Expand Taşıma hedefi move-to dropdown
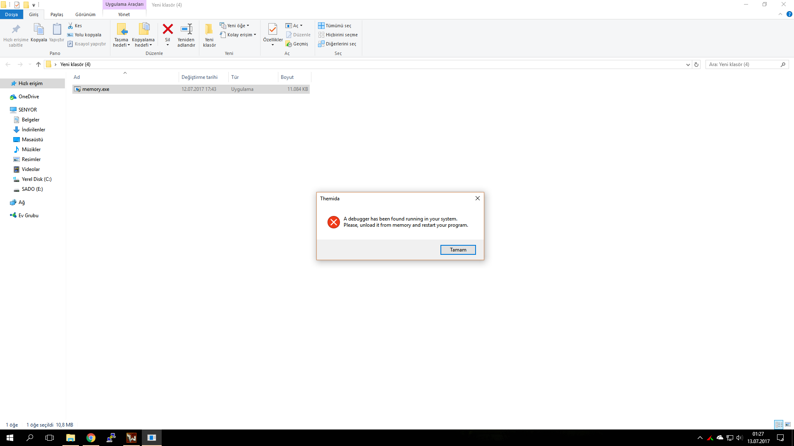Image resolution: width=794 pixels, height=446 pixels. (x=121, y=43)
